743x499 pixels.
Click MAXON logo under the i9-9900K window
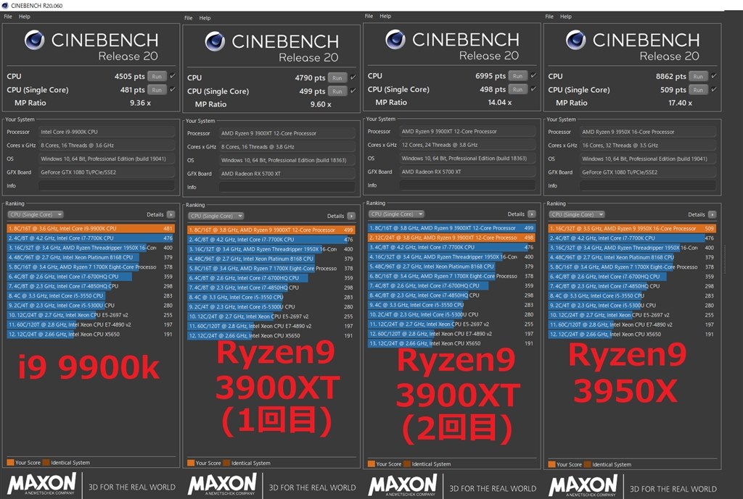point(41,485)
